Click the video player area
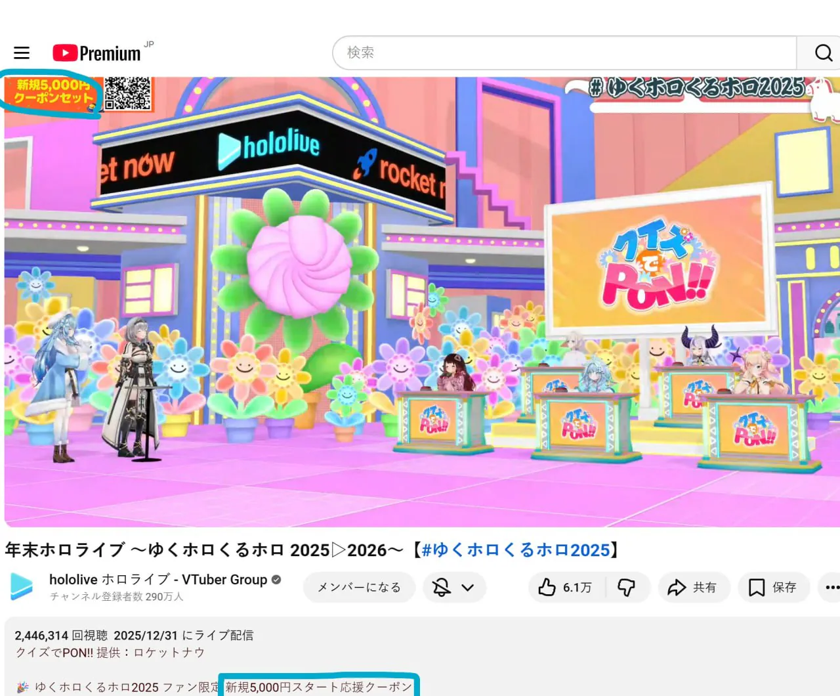This screenshot has width=840, height=696. coord(420,302)
